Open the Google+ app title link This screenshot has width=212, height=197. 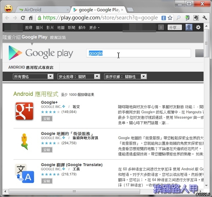(49, 102)
